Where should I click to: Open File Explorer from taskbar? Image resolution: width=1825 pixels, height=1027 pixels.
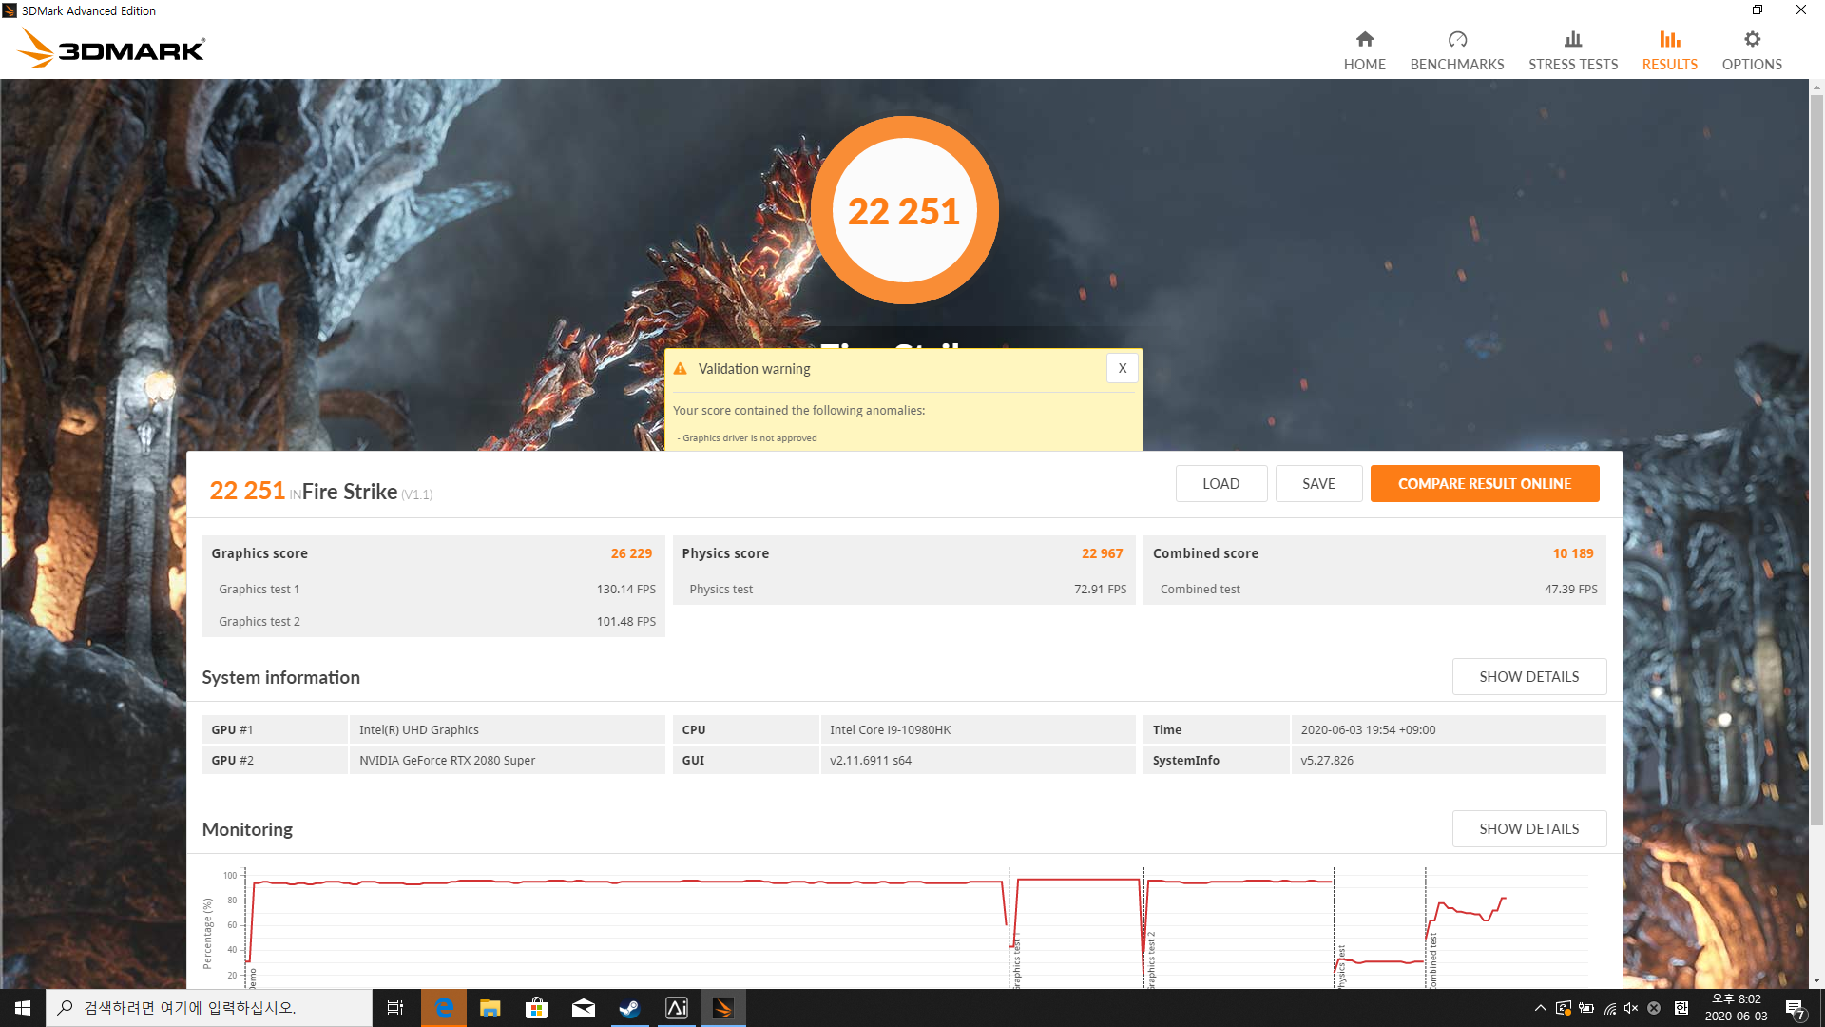pyautogui.click(x=490, y=1008)
